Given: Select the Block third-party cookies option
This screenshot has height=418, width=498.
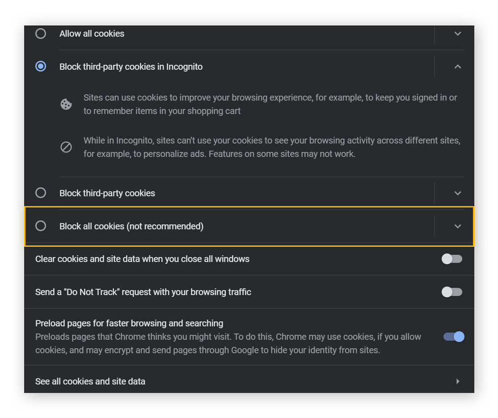Looking at the screenshot, I should [41, 193].
